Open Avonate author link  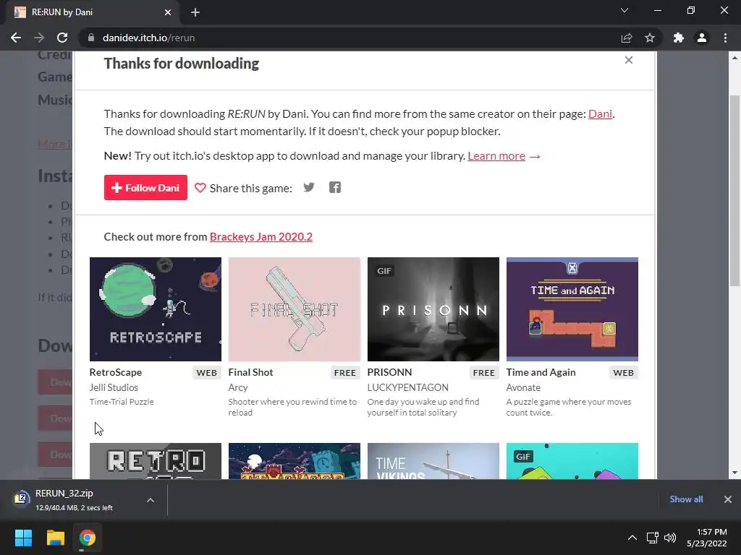(x=524, y=387)
